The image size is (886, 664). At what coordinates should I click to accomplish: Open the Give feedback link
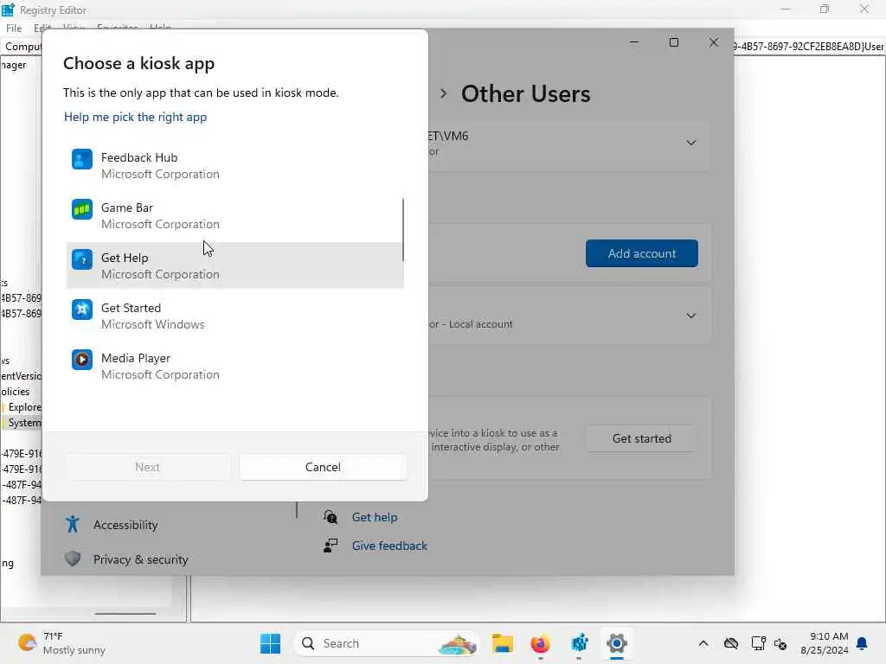(x=389, y=546)
